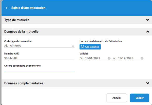This screenshot has height=105, width=152.
Task: Go back using the header arrow
Action: pos(7,8)
